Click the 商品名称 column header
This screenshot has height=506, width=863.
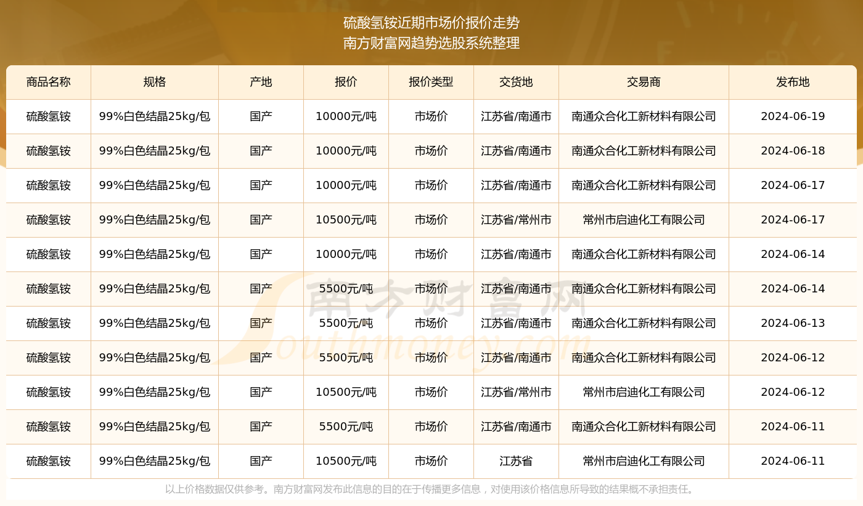(49, 82)
